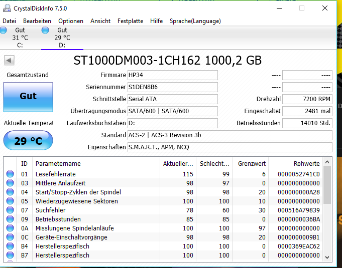Click the Betriebsstunden value 14010 Std.

(307, 123)
